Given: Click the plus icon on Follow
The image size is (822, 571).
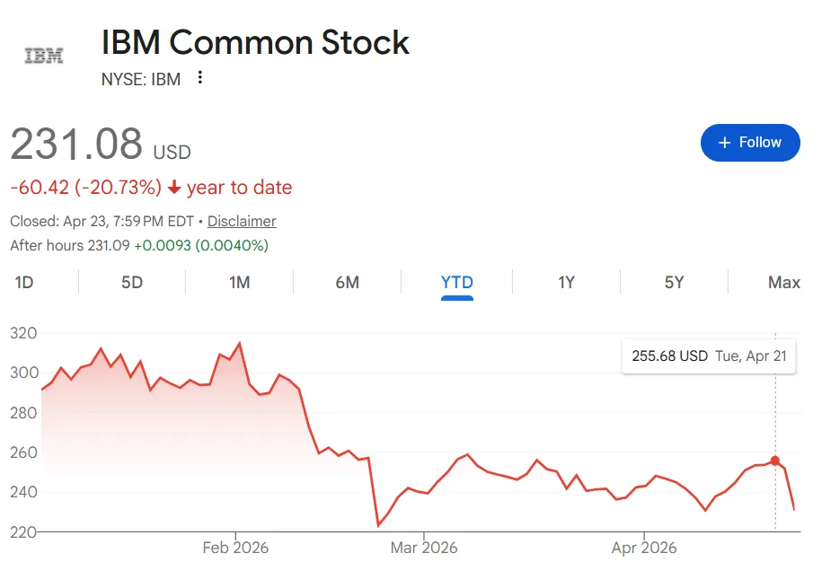Looking at the screenshot, I should (725, 143).
